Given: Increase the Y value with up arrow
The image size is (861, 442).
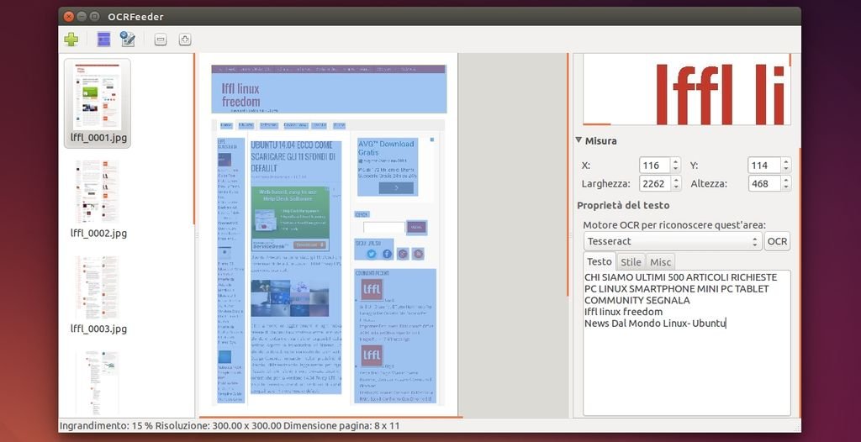Looking at the screenshot, I should point(786,161).
